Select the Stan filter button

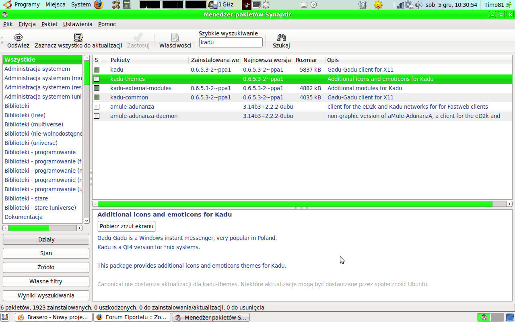[x=46, y=254]
